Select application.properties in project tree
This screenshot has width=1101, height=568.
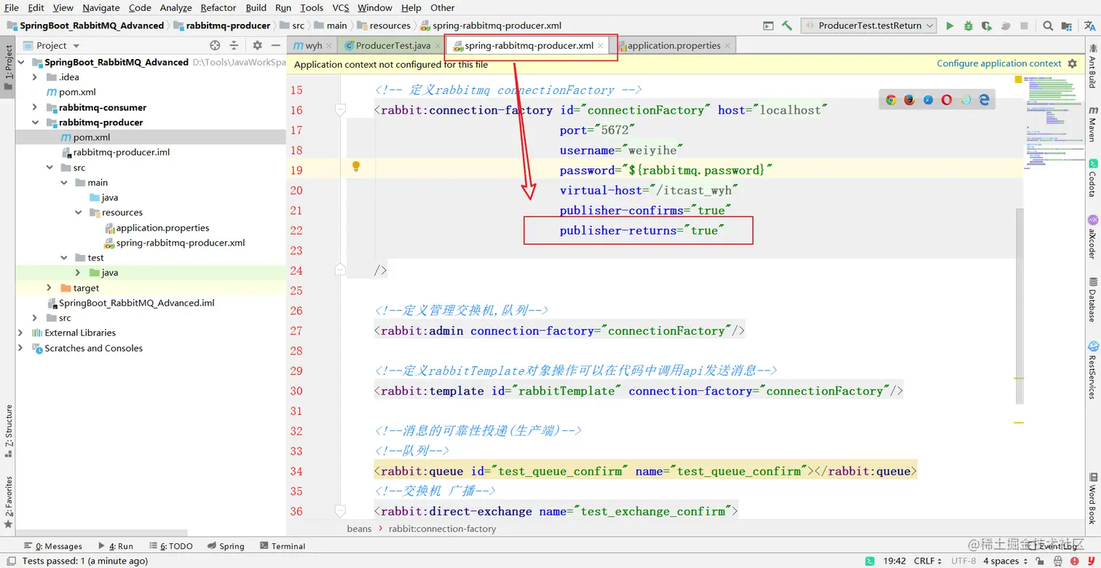pyautogui.click(x=163, y=228)
